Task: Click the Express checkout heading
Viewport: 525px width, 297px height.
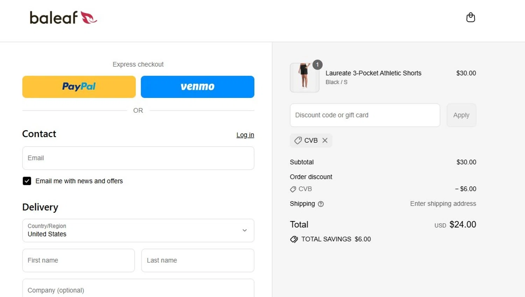Action: pos(138,64)
